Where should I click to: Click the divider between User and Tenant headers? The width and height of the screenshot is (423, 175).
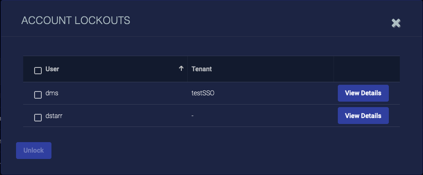[187, 69]
